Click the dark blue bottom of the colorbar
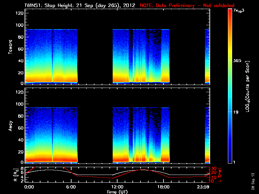Image resolution: width=259 pixels, height=194 pixels. 230,161
